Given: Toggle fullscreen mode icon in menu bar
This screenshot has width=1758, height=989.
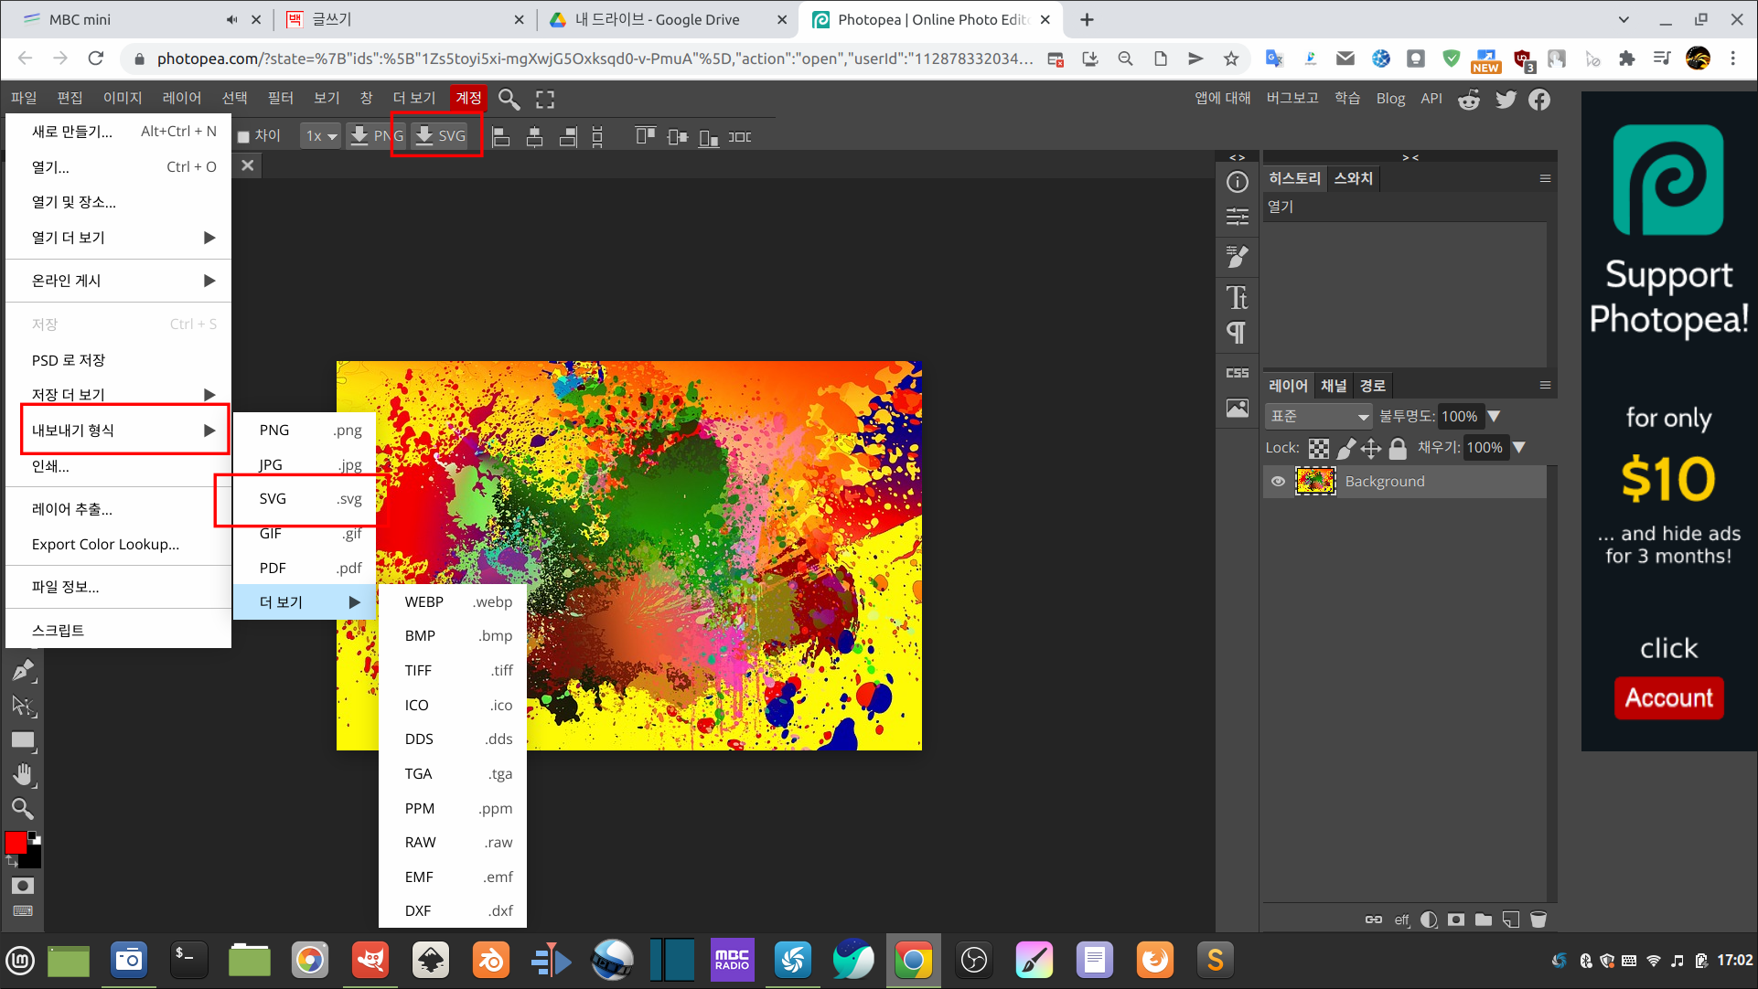Looking at the screenshot, I should point(545,99).
